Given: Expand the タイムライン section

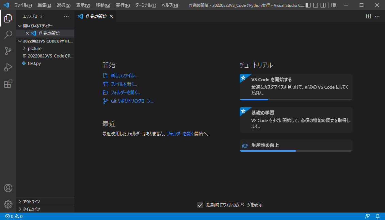Looking at the screenshot, I should (x=31, y=209).
